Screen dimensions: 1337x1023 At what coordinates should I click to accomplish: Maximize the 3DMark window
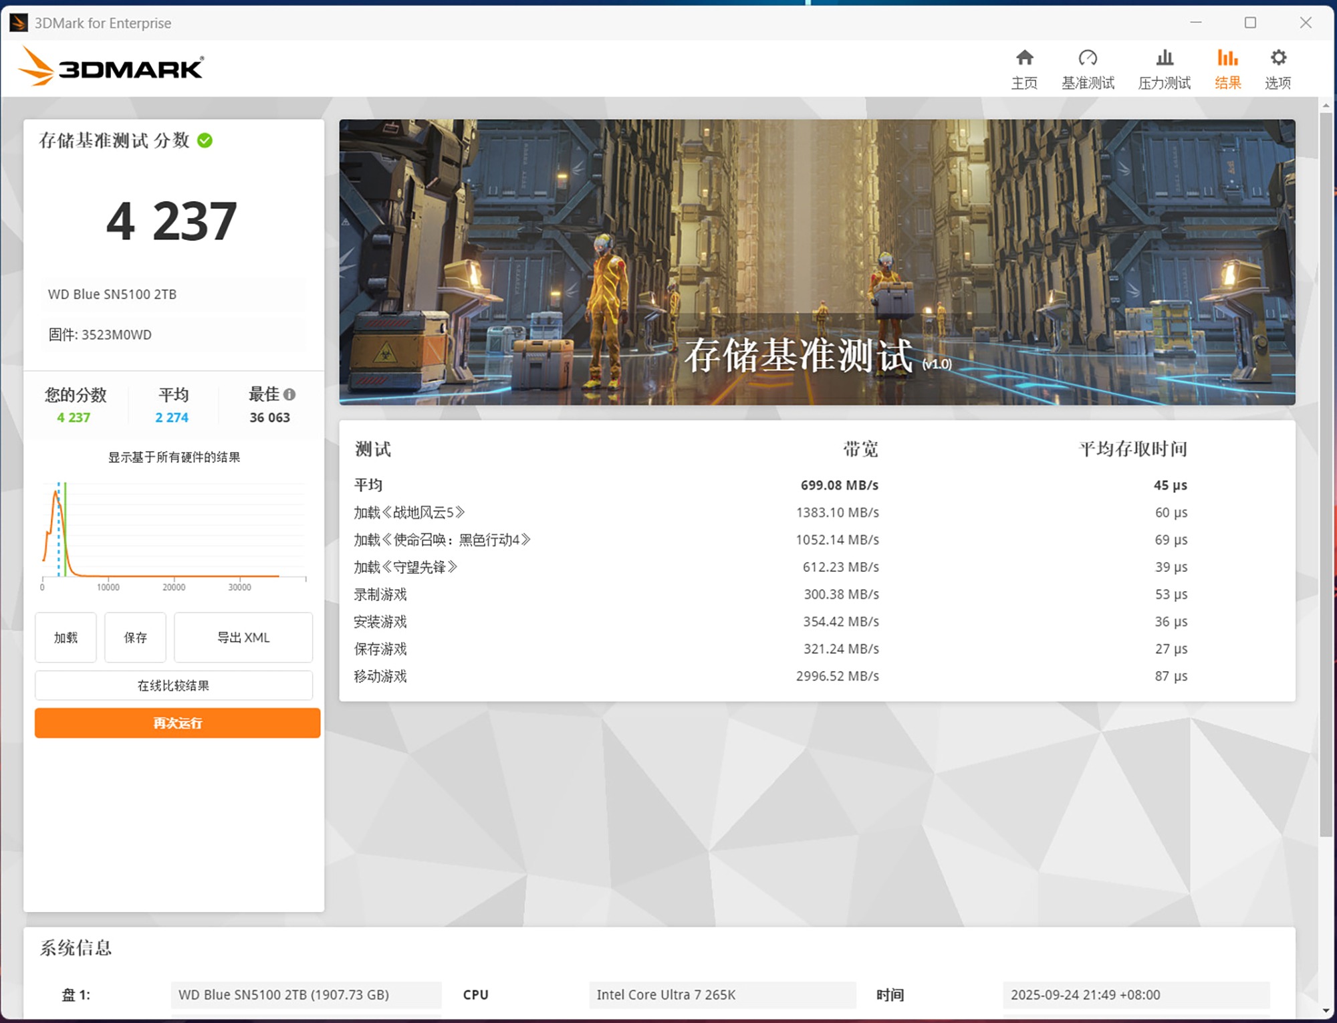1250,23
